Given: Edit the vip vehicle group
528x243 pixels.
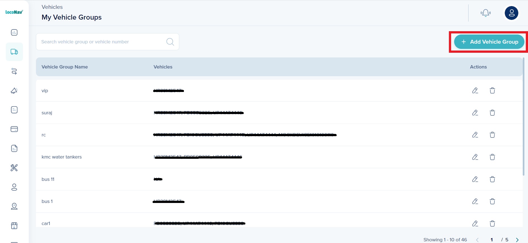Looking at the screenshot, I should coord(475,91).
